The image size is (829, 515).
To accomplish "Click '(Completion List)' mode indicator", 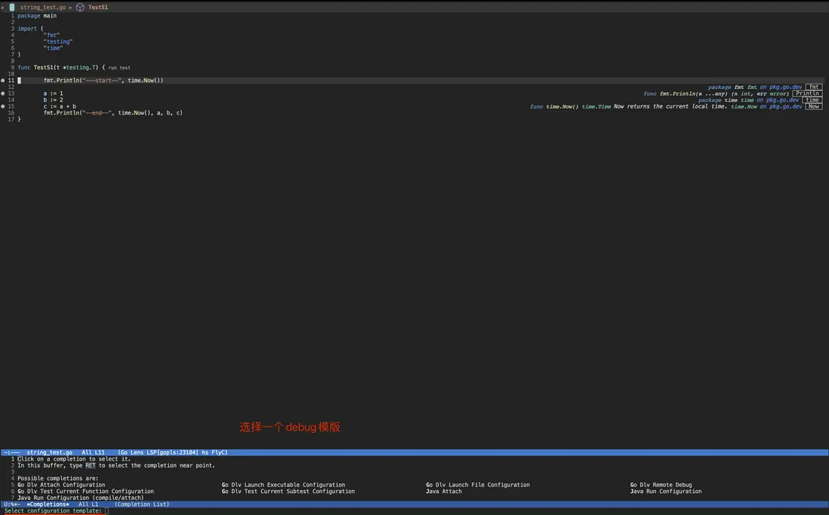I will [x=142, y=504].
